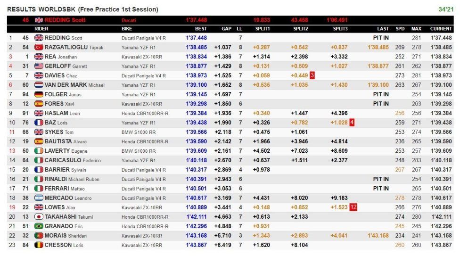Click the SPLIT3 column header
The width and height of the screenshot is (460, 256).
click(x=340, y=29)
